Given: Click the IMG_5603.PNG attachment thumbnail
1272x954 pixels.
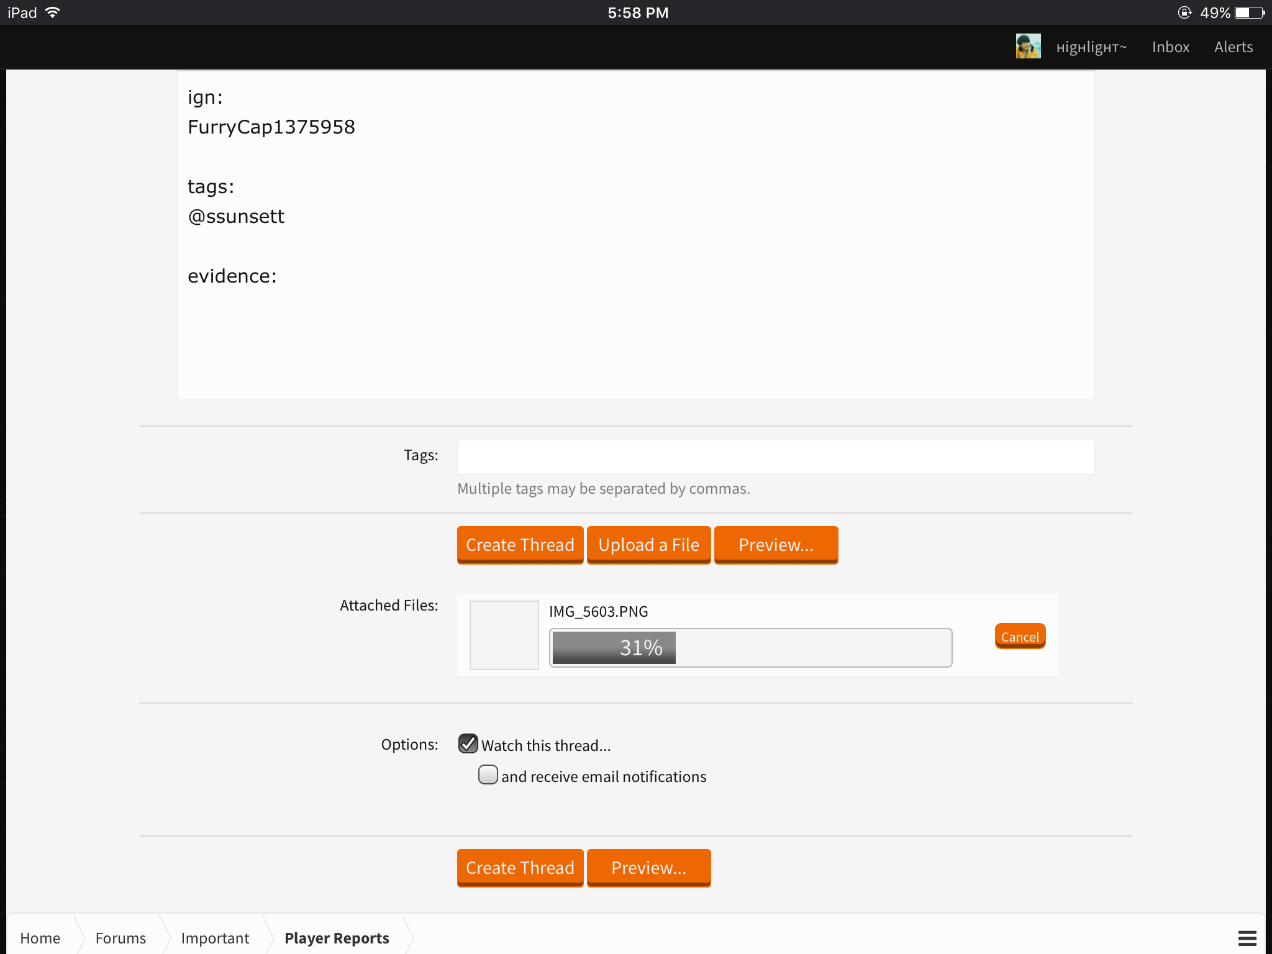Looking at the screenshot, I should click(504, 635).
